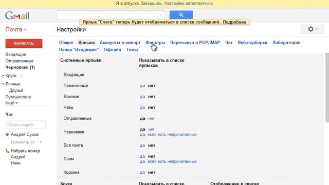The image size is (329, 185).
Task: Open the Друзья label
Action: [x=16, y=90]
